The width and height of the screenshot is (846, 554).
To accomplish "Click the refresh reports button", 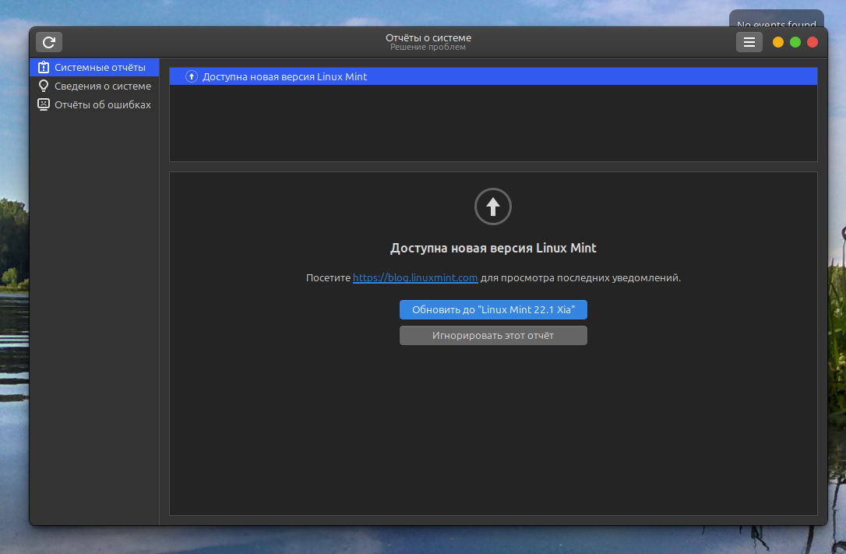I will (49, 42).
